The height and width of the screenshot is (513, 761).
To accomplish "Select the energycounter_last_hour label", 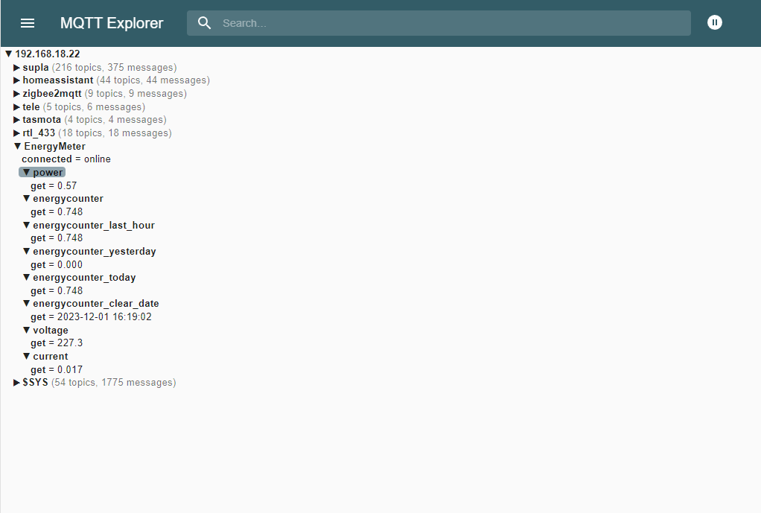I will point(94,225).
